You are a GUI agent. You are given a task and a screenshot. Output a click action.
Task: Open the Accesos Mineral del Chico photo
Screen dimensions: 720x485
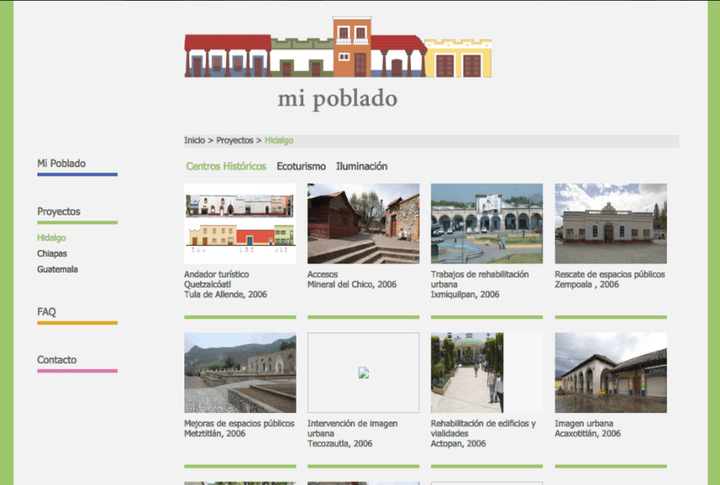pos(363,224)
